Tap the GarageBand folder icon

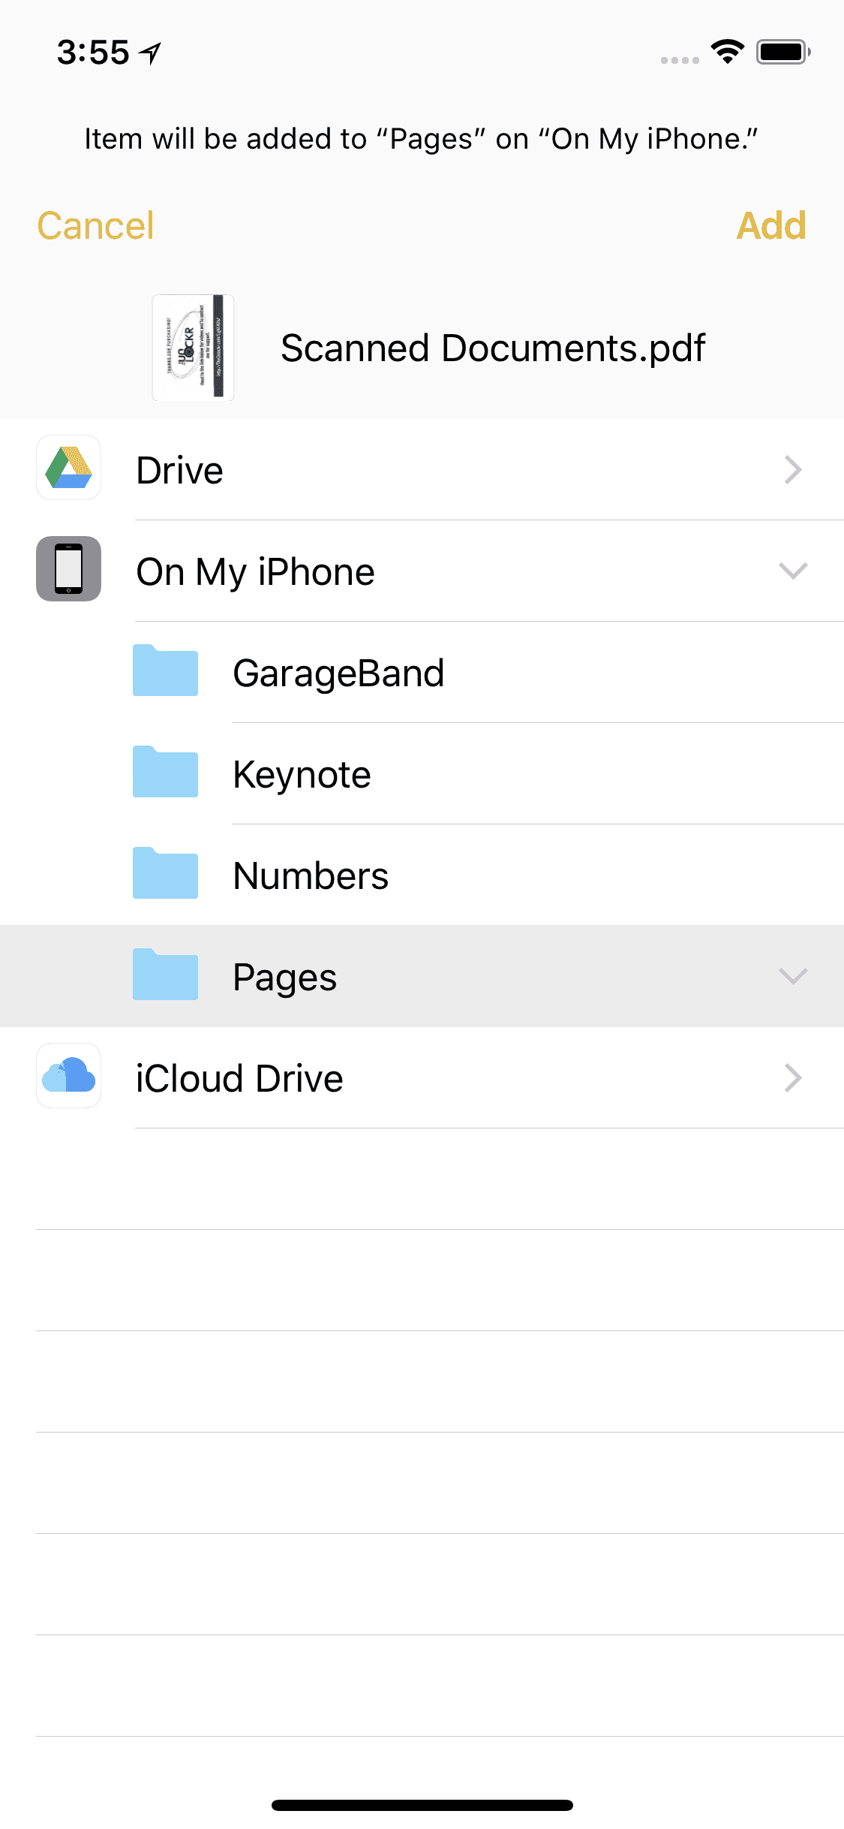pyautogui.click(x=165, y=671)
